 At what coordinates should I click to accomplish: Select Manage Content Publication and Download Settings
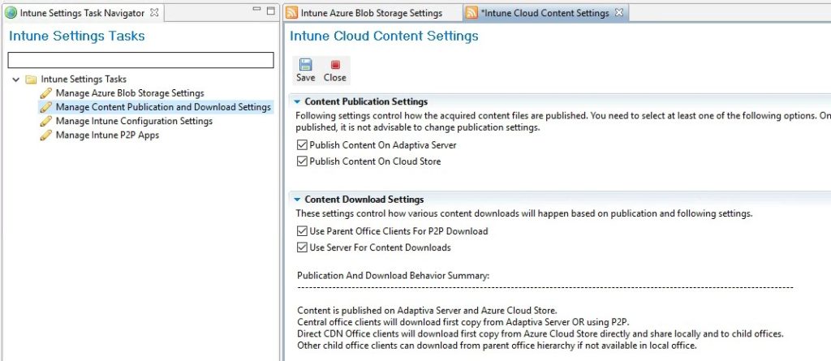click(163, 107)
